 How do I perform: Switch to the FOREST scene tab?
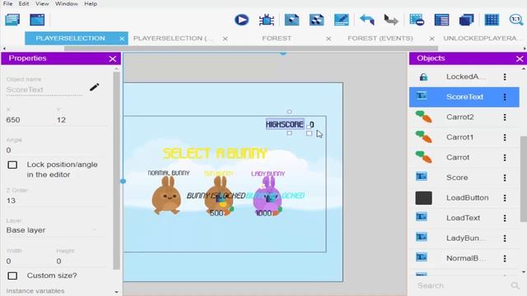(277, 39)
